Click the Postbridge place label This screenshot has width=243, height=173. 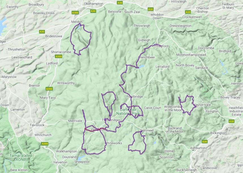[x=135, y=97]
